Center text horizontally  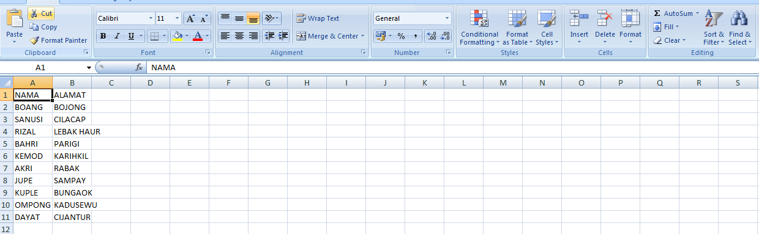click(239, 36)
